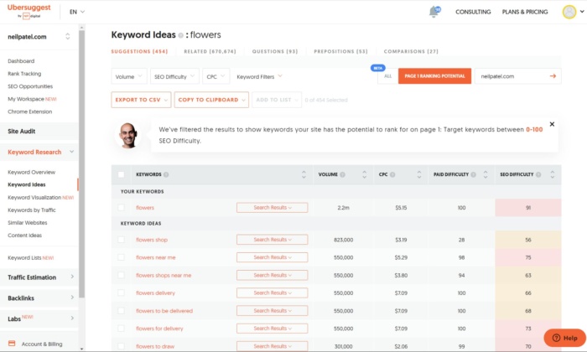587x352 pixels.
Task: Open the Volume filter dropdown
Action: click(129, 76)
